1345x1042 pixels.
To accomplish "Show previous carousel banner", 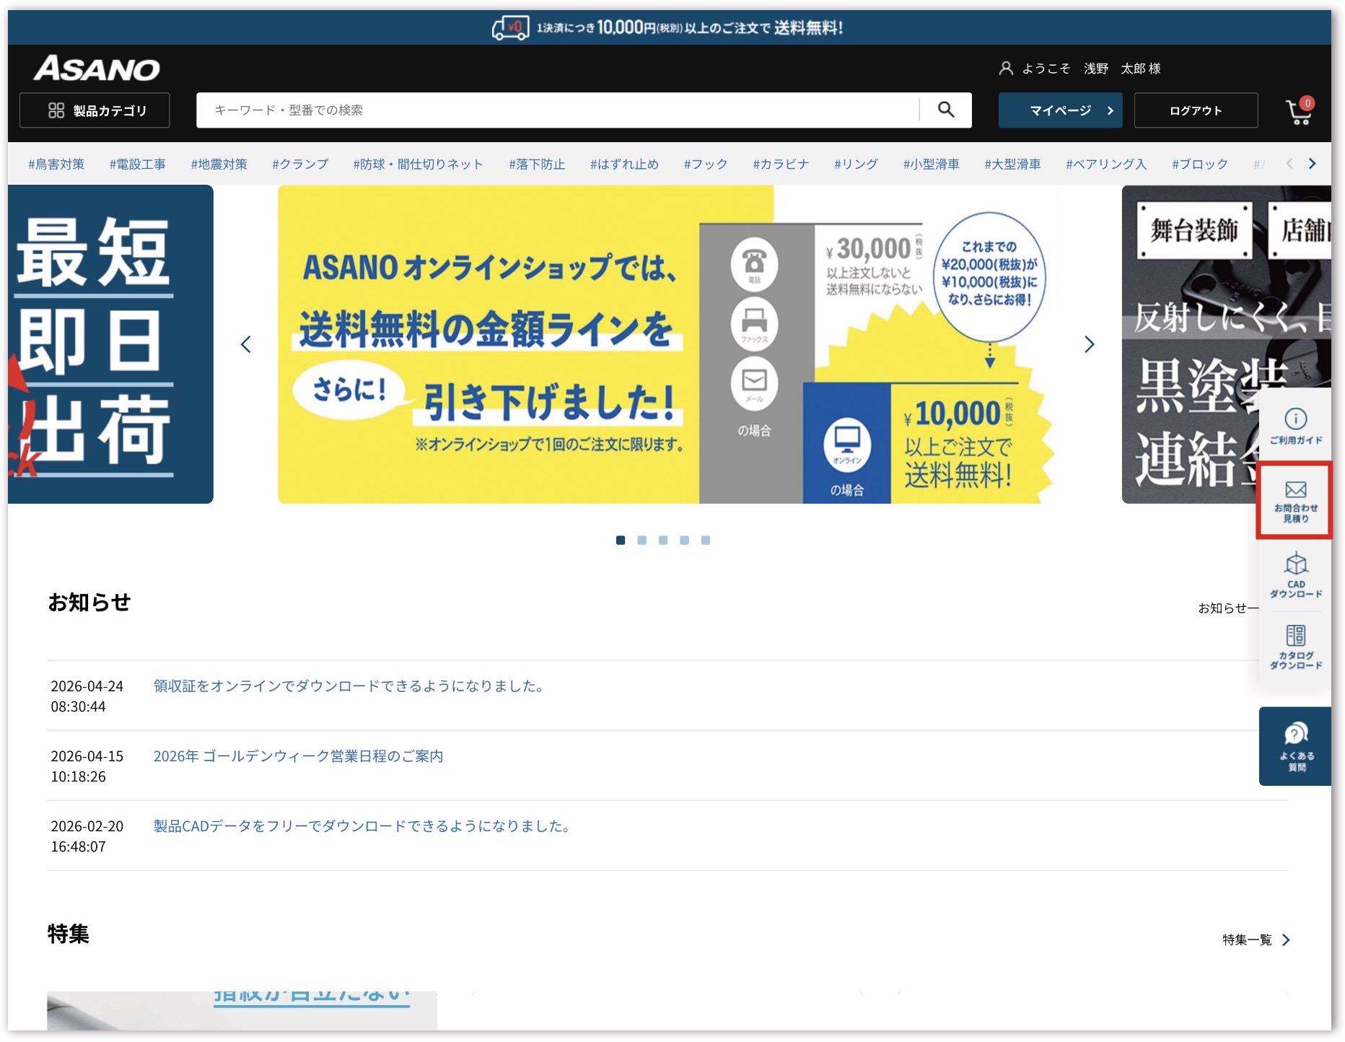I will 246,344.
